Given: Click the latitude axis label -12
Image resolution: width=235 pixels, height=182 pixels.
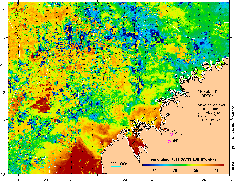Looking at the screenshot, I should (x=3, y=10).
